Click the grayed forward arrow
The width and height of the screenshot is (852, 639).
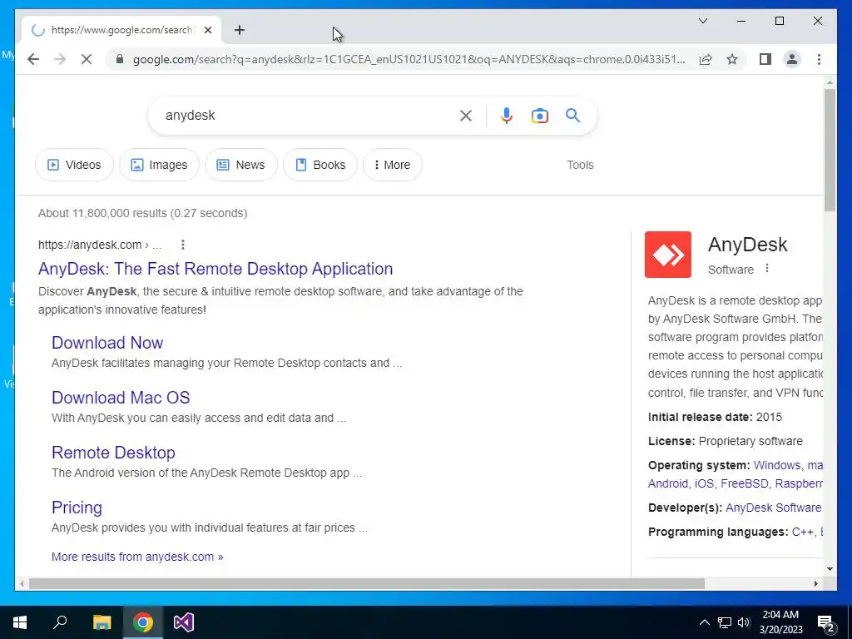[x=60, y=59]
